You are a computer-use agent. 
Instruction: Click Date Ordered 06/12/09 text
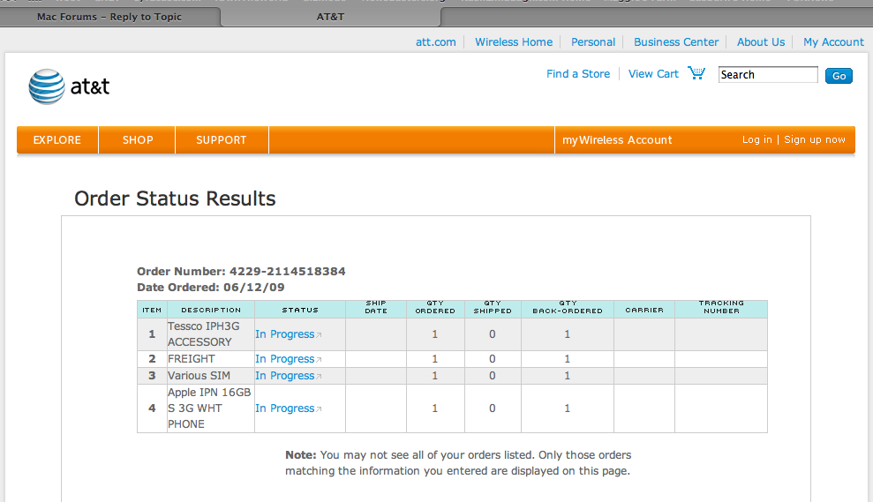point(210,288)
